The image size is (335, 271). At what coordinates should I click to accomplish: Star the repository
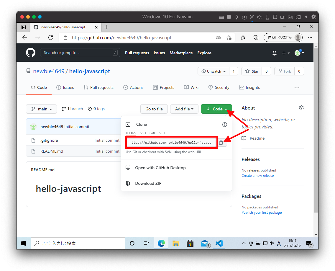pyautogui.click(x=252, y=71)
